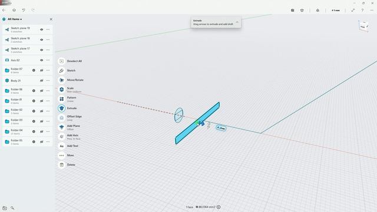The image size is (377, 212).
Task: Show hidden Body 21
Action: tap(42, 81)
